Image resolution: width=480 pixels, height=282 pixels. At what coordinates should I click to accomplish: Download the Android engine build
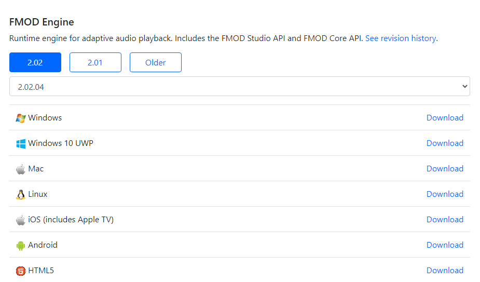tap(445, 245)
